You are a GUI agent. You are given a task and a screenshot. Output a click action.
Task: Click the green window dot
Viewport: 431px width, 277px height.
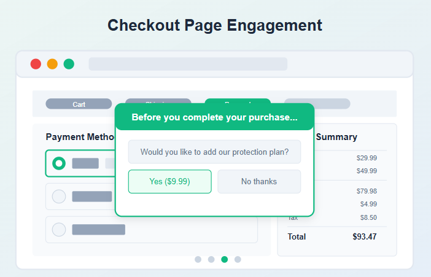[69, 64]
